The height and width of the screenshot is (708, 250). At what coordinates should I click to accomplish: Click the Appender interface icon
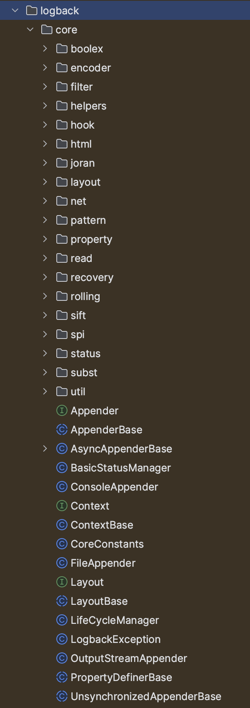62,410
